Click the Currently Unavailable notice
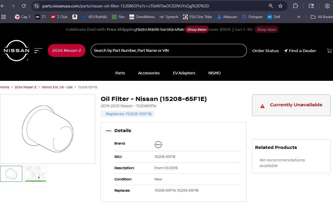Image resolution: width=333 pixels, height=204 pixels. (291, 105)
